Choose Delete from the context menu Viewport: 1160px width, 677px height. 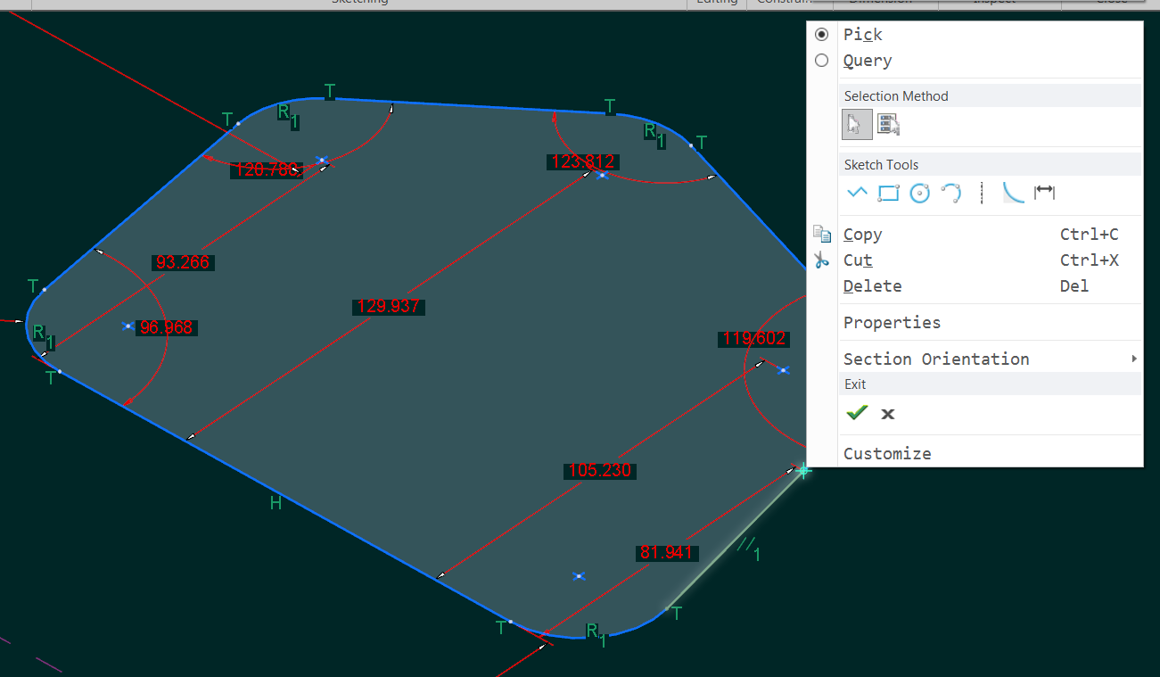pyautogui.click(x=871, y=285)
